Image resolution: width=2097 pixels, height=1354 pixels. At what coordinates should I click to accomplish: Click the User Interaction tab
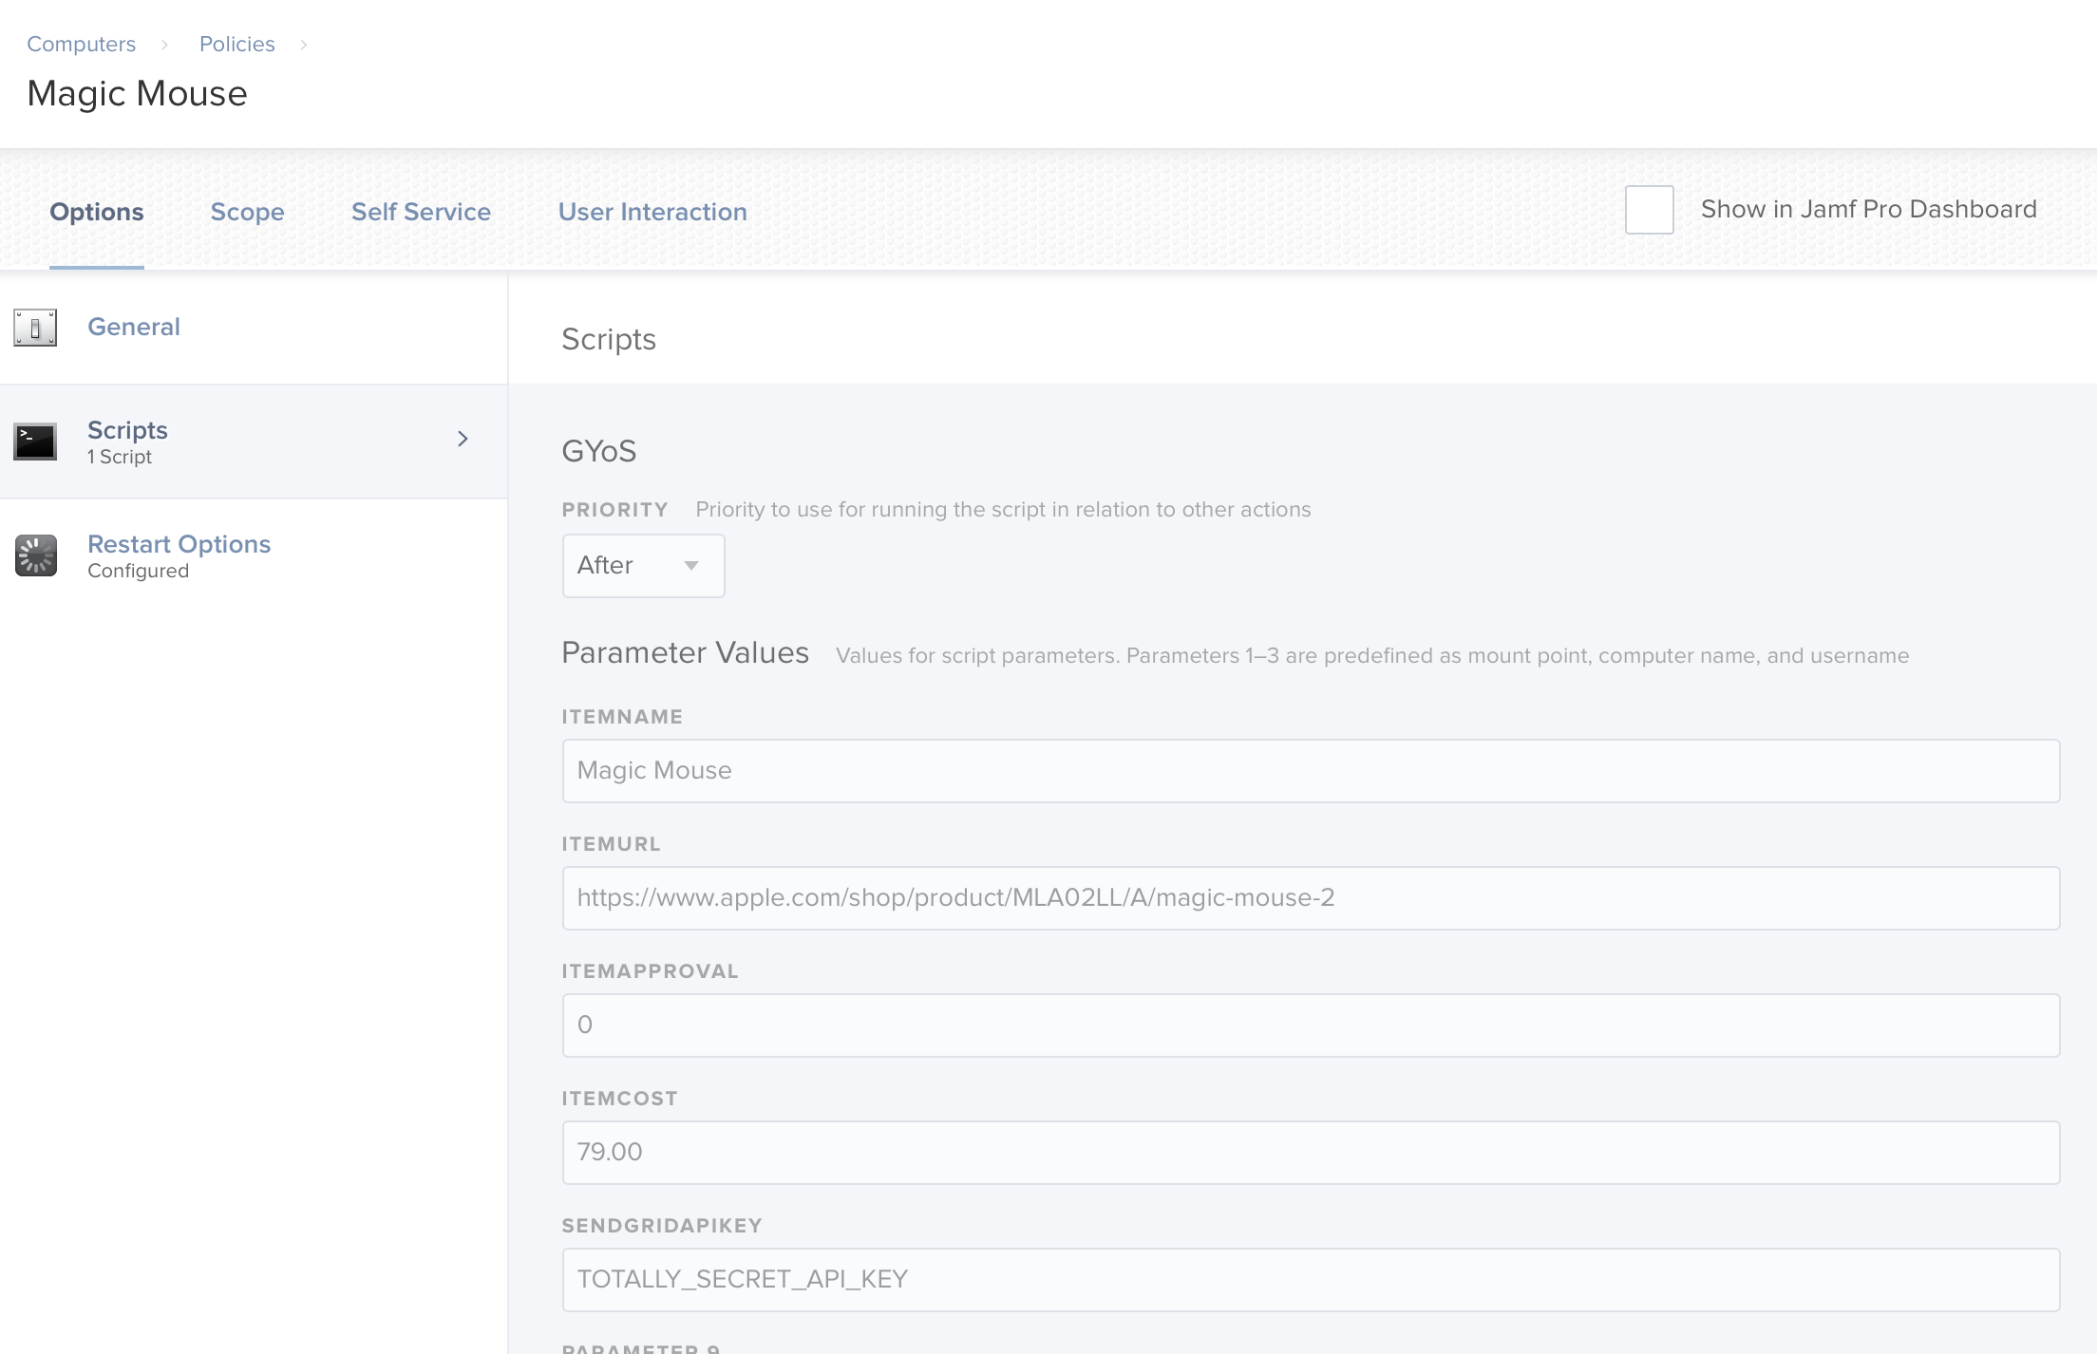(652, 213)
